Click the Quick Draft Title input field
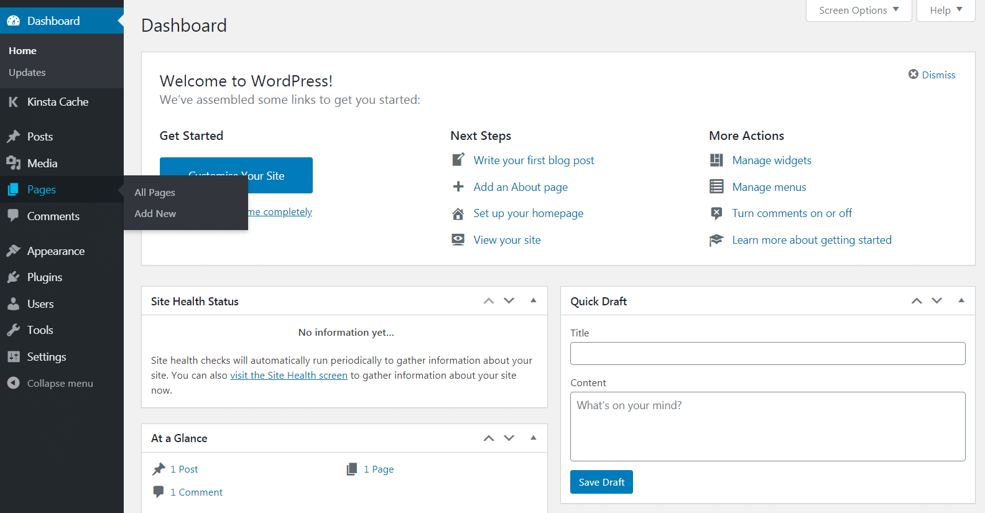Screen dimensions: 985x513 (x=767, y=354)
